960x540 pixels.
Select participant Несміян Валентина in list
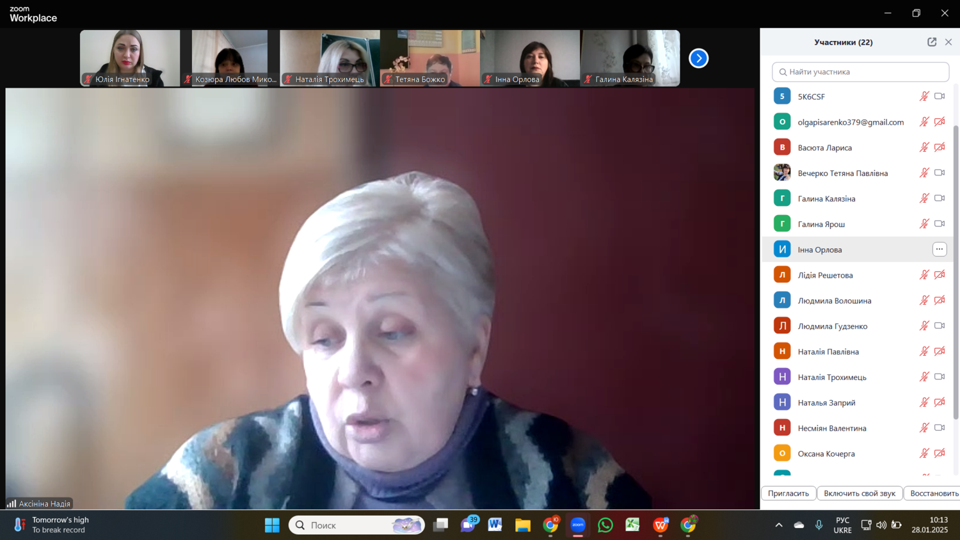tap(858, 428)
